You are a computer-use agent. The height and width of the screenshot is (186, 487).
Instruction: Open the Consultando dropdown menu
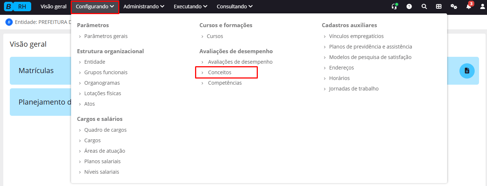pos(235,7)
